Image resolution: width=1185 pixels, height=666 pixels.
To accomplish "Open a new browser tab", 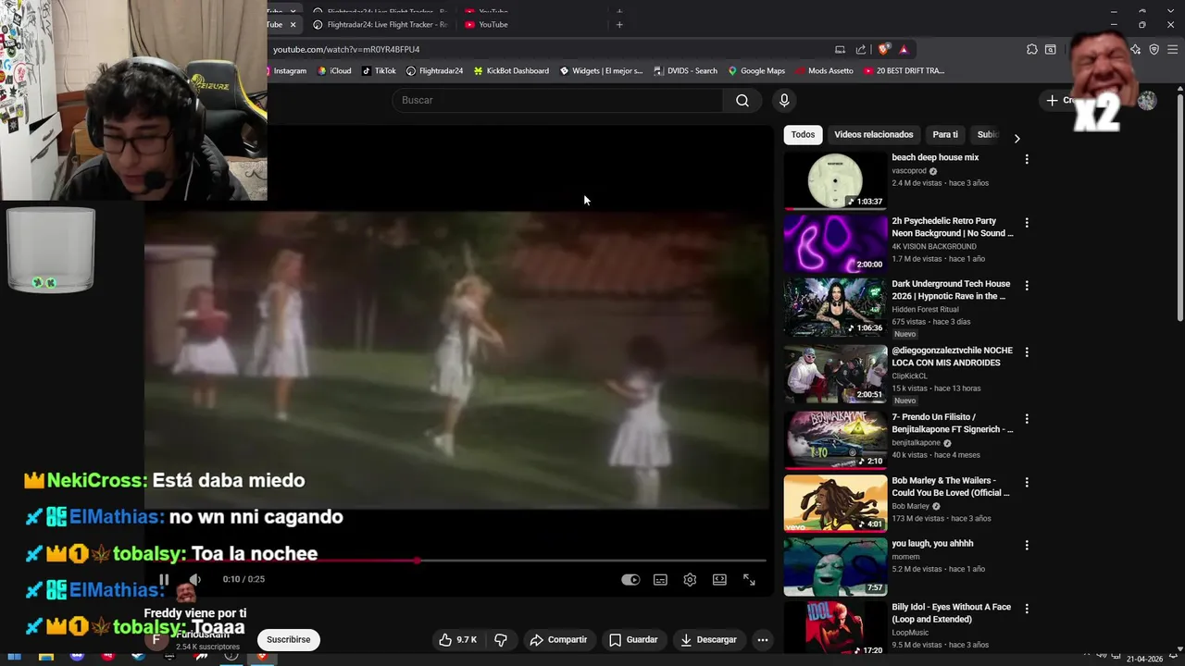I will [x=619, y=25].
